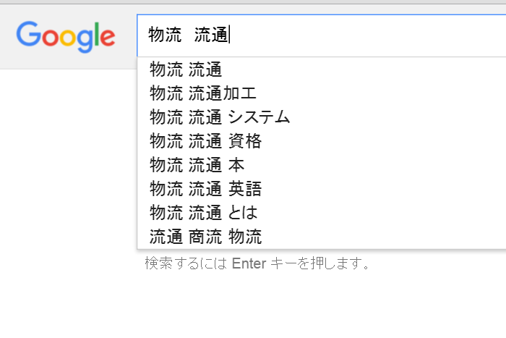Screen dimensions: 506x338
Task: Choose the "物流 流通 本" suggestion
Action: click(197, 165)
